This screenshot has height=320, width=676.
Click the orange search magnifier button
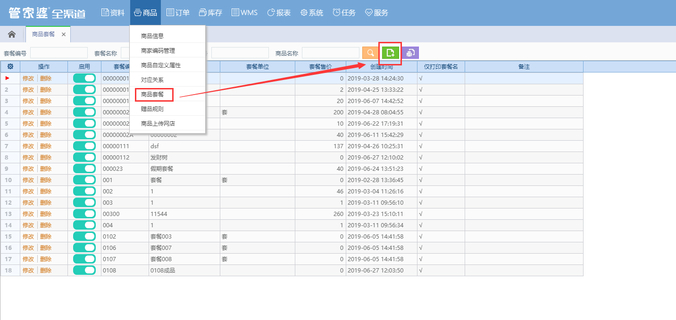coord(371,53)
